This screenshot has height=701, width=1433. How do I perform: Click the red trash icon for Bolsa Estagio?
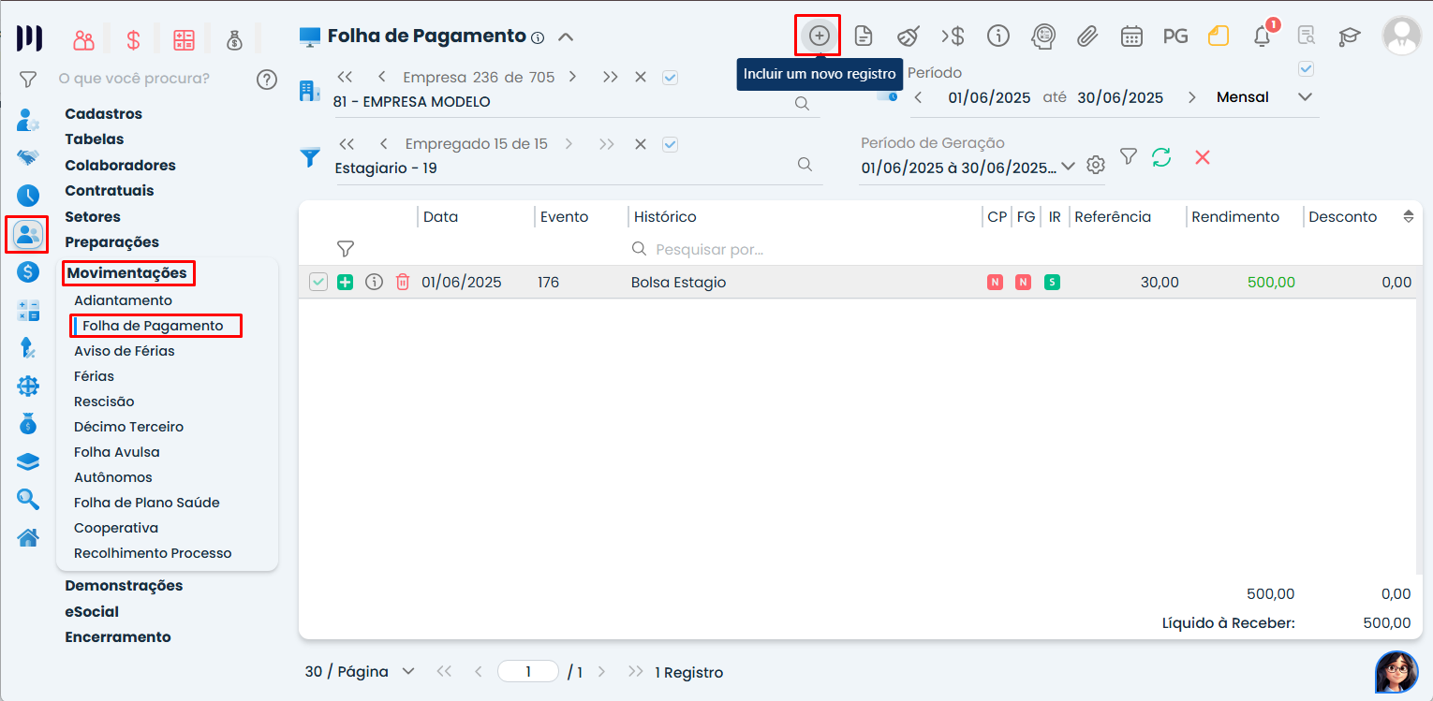point(403,282)
